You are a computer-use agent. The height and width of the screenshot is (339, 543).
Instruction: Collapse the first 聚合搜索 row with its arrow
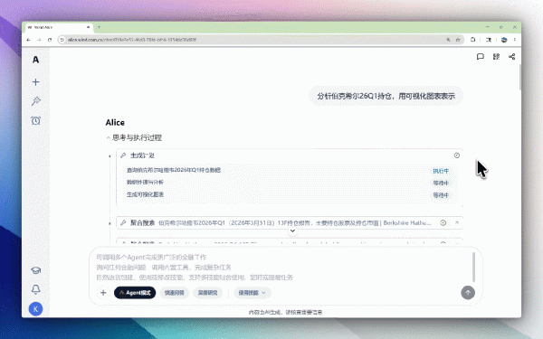point(457,222)
